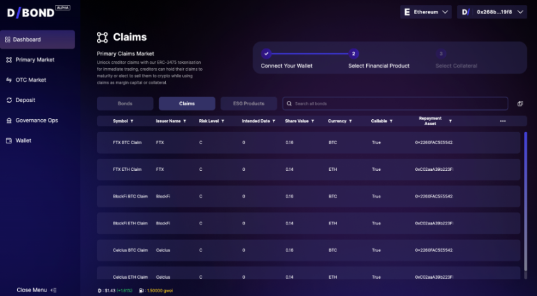
Task: Click the Dashboard icon in sidebar
Action: click(x=8, y=40)
